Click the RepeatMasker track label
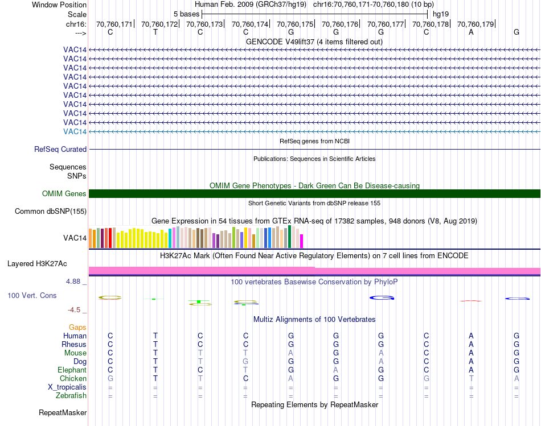Image resolution: width=541 pixels, height=426 pixels. (63, 412)
